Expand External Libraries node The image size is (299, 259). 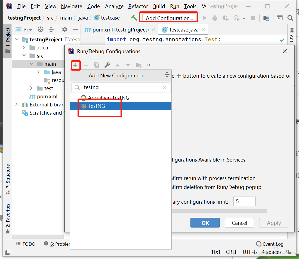[16, 105]
